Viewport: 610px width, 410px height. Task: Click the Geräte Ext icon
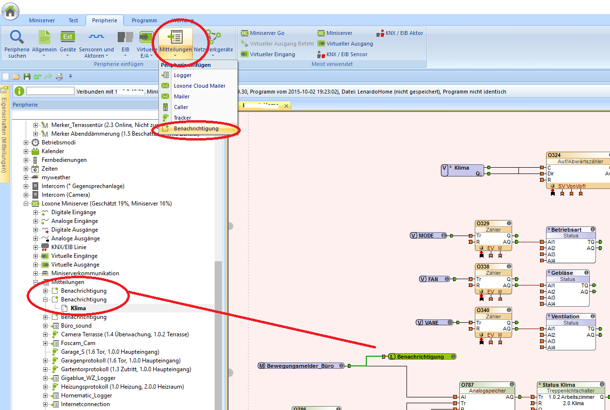67,37
